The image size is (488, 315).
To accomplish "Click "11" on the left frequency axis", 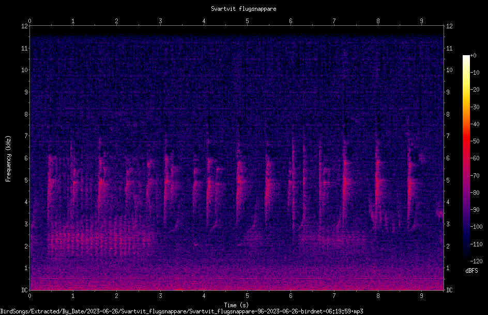I will click(x=24, y=48).
